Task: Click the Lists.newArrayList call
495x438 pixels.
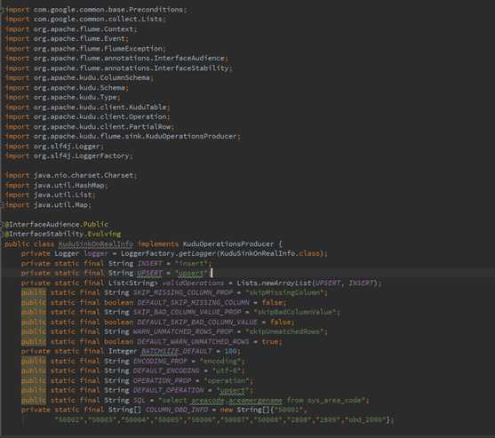Action: [274, 283]
